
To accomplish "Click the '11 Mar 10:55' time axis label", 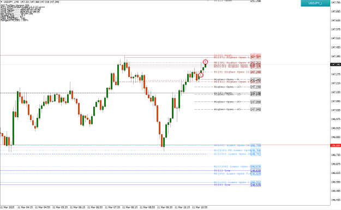I will [200, 207].
